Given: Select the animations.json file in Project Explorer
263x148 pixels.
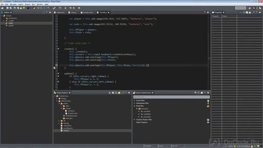Looking at the screenshot, I should click(71, 116).
